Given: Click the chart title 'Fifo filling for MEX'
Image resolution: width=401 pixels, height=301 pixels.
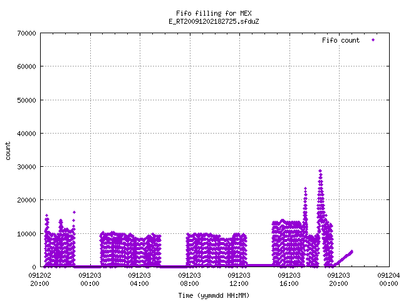Looking at the screenshot, I should (x=214, y=13).
